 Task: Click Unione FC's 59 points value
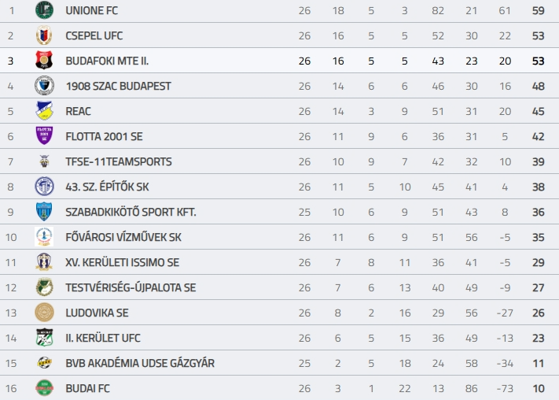pyautogui.click(x=539, y=10)
